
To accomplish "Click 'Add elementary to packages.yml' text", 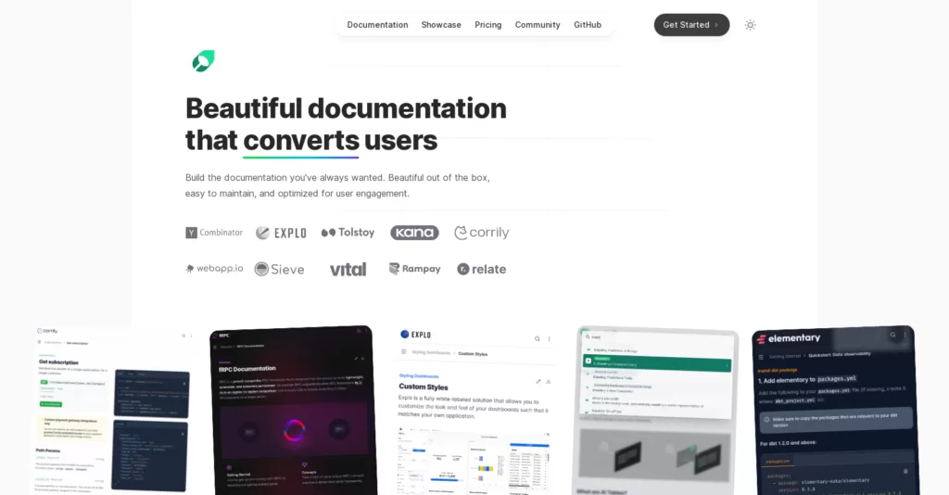I will 807,379.
